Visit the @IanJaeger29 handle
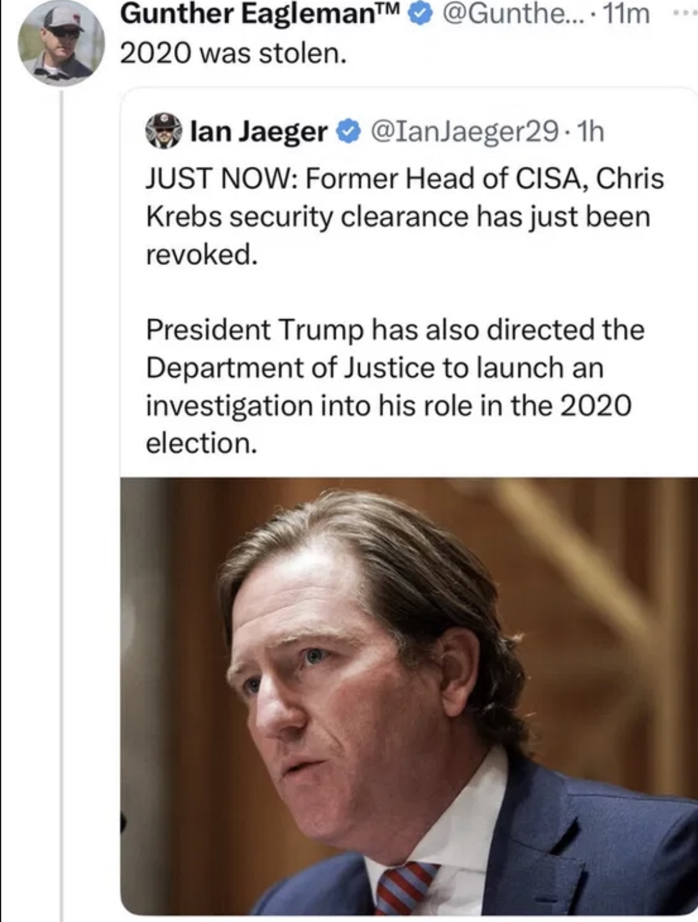This screenshot has height=922, width=698. (x=463, y=132)
